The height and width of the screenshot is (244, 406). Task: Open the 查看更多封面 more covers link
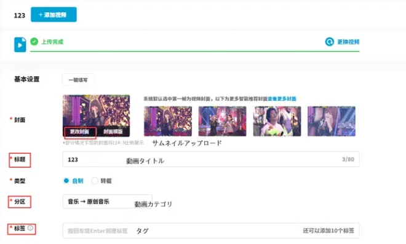click(x=282, y=98)
